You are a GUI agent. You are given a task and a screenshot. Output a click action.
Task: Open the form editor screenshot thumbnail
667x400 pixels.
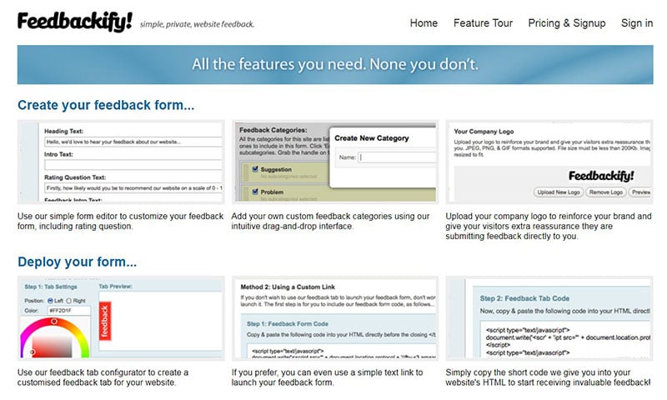tap(121, 162)
